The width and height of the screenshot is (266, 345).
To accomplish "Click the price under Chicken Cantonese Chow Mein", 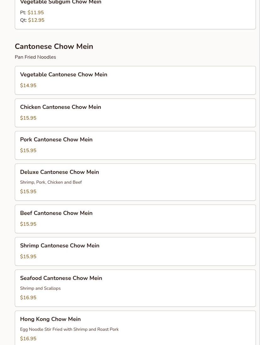I will pyautogui.click(x=28, y=118).
